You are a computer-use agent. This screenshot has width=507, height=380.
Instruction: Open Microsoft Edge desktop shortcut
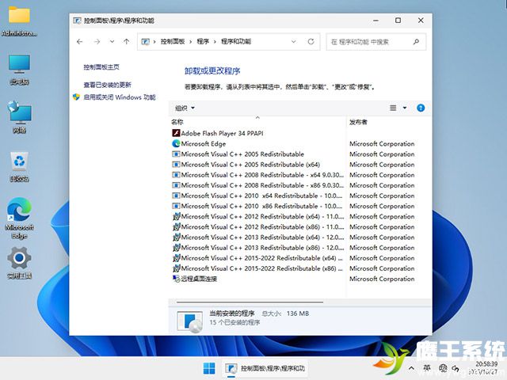19,218
